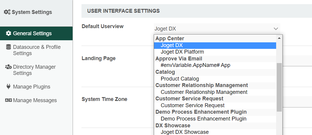Click the System Settings gears icon
The height and width of the screenshot is (135, 312).
point(7,12)
